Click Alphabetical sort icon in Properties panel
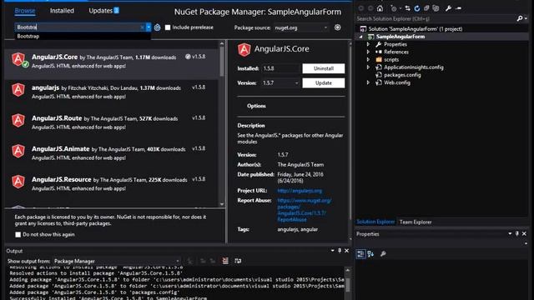Viewport: 534px width, 300px height. [370, 253]
